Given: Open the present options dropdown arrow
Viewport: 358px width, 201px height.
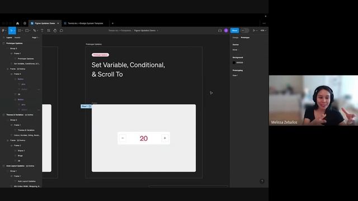Looking at the screenshot, I should pyautogui.click(x=257, y=31).
